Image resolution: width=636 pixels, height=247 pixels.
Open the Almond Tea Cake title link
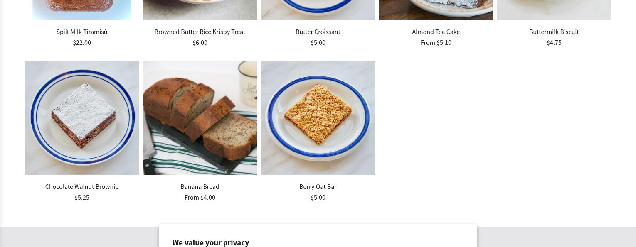436,32
